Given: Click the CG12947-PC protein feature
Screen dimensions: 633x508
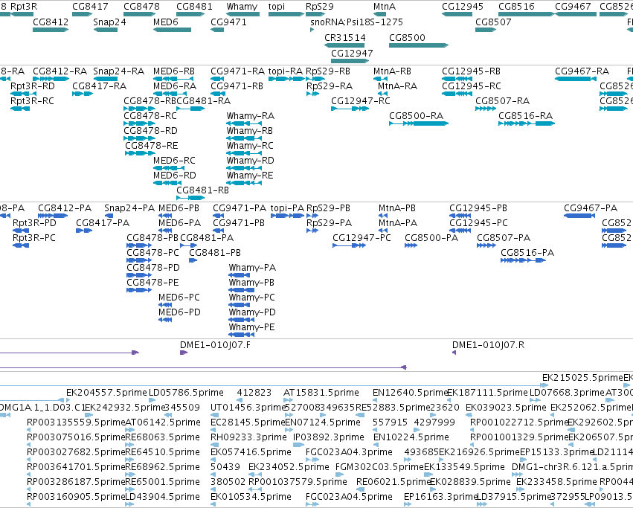Looking at the screenshot, I should [x=349, y=245].
